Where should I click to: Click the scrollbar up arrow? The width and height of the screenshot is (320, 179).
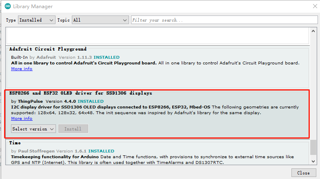313,31
